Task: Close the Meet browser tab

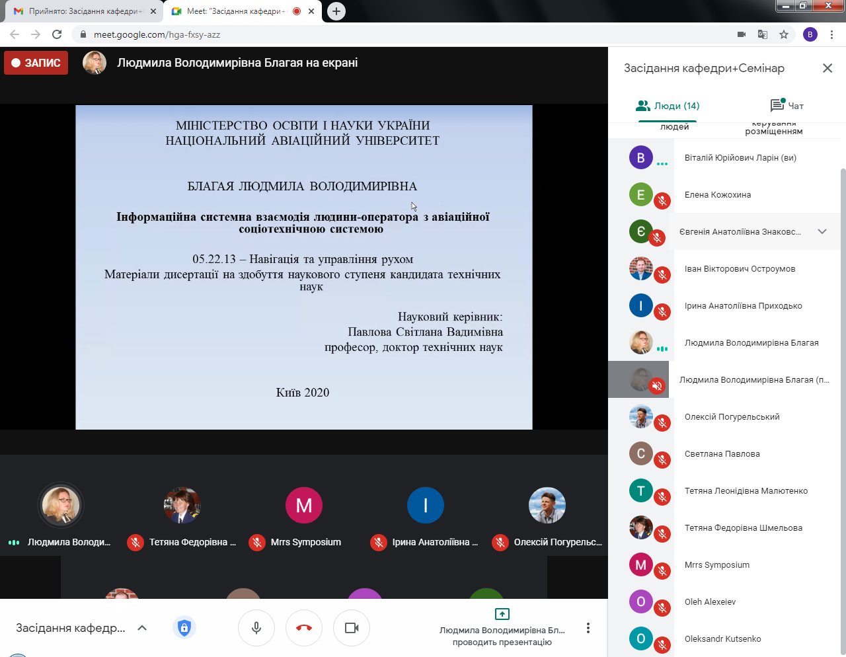Action: tap(311, 11)
